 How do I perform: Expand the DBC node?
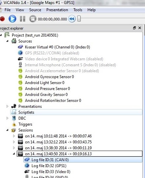8,118
